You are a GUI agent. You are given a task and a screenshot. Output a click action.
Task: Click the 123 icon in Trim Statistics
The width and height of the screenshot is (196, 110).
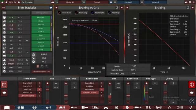click(x=3, y=8)
